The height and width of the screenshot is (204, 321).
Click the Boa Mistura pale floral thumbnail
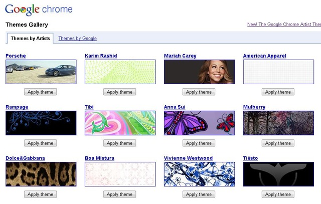(120, 174)
